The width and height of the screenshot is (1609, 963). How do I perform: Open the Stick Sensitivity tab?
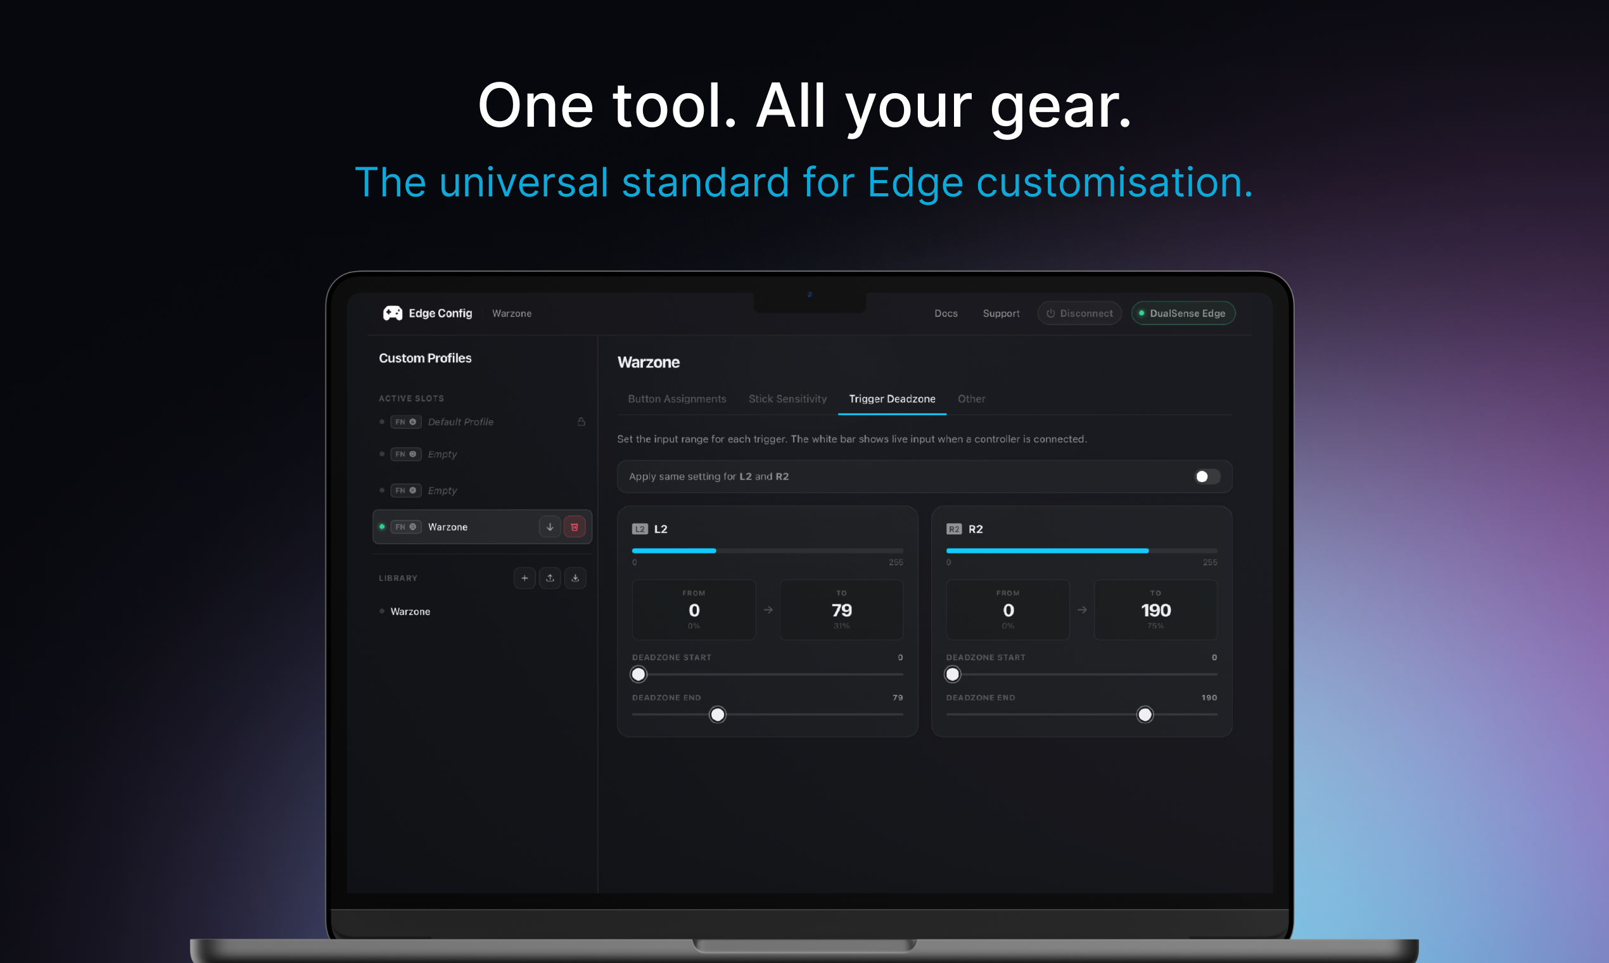(787, 399)
